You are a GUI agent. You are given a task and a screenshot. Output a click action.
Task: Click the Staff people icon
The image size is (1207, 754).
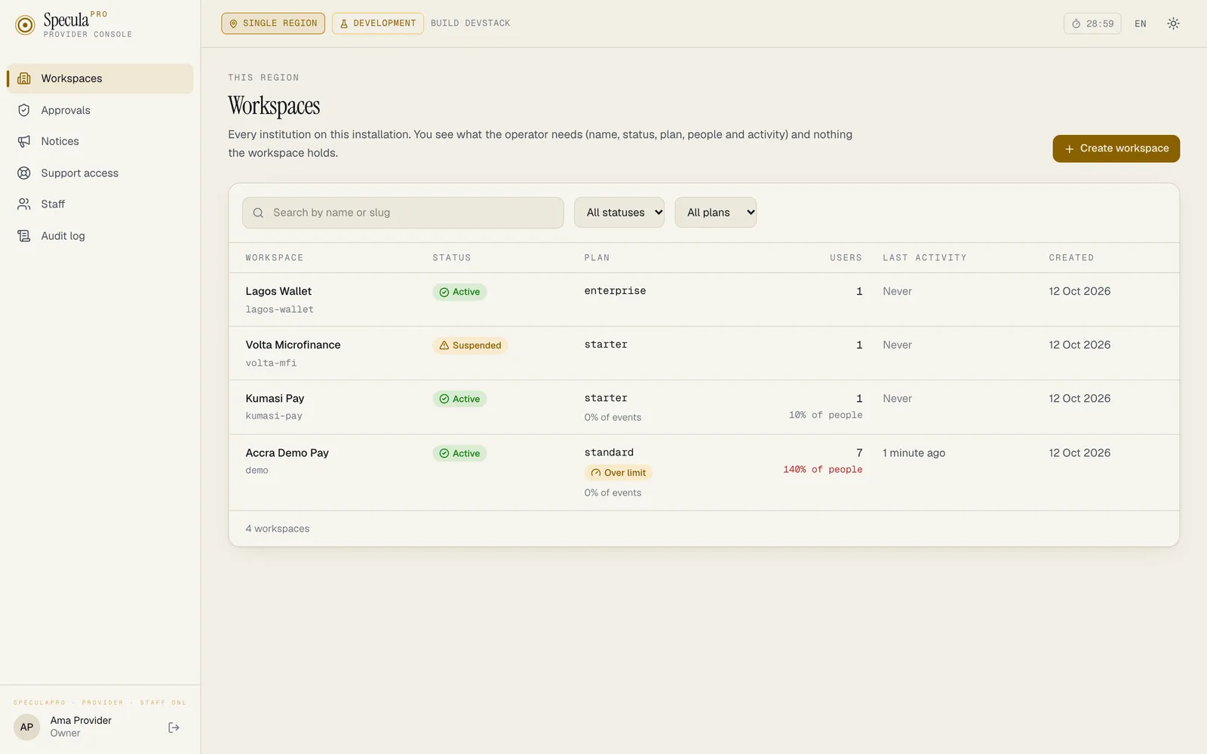point(24,204)
